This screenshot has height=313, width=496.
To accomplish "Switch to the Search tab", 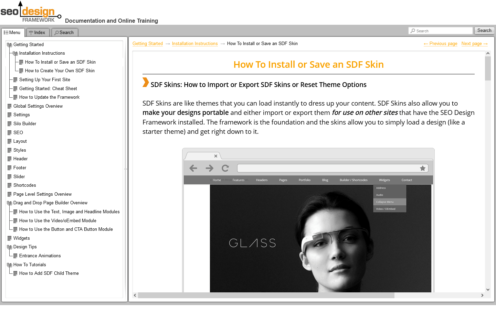I will tap(64, 32).
